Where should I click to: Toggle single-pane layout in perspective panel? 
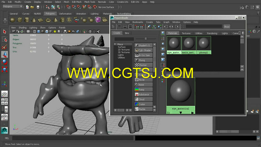(x=5, y=94)
